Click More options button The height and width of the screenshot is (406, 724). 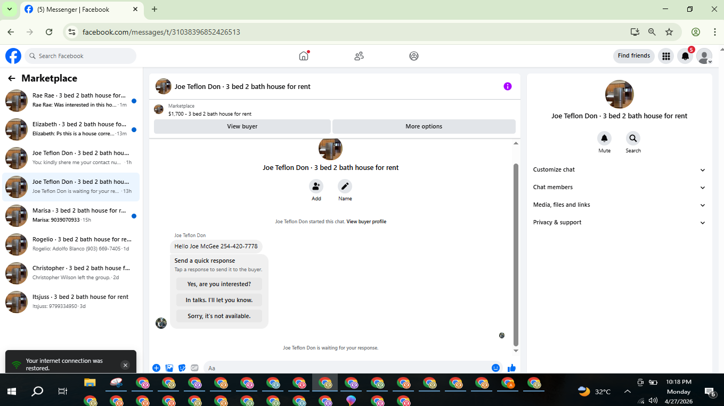coord(424,126)
